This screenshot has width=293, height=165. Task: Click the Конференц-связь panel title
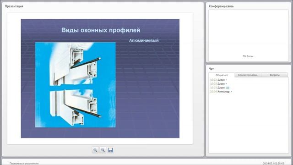[x=221, y=6]
